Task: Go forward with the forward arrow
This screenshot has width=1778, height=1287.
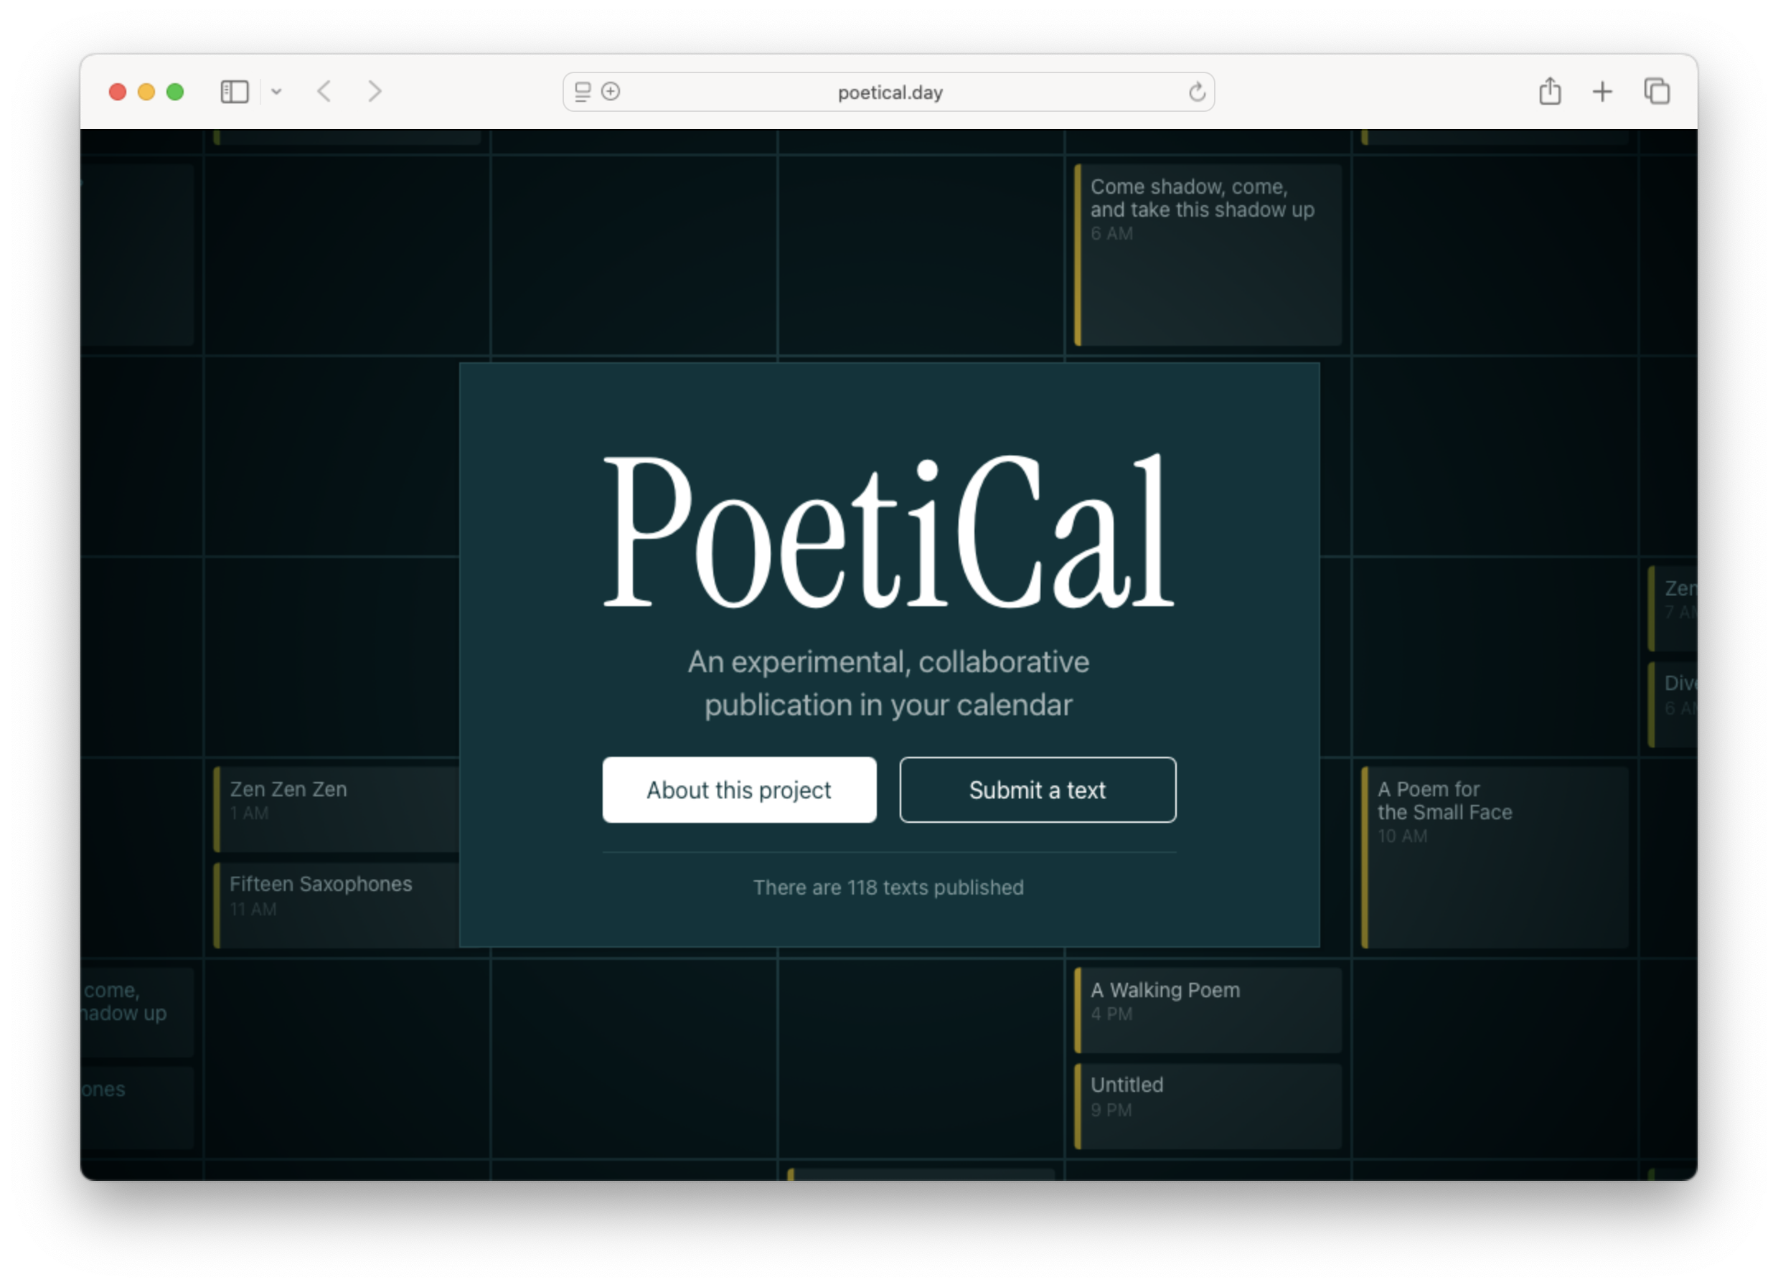Action: click(375, 92)
